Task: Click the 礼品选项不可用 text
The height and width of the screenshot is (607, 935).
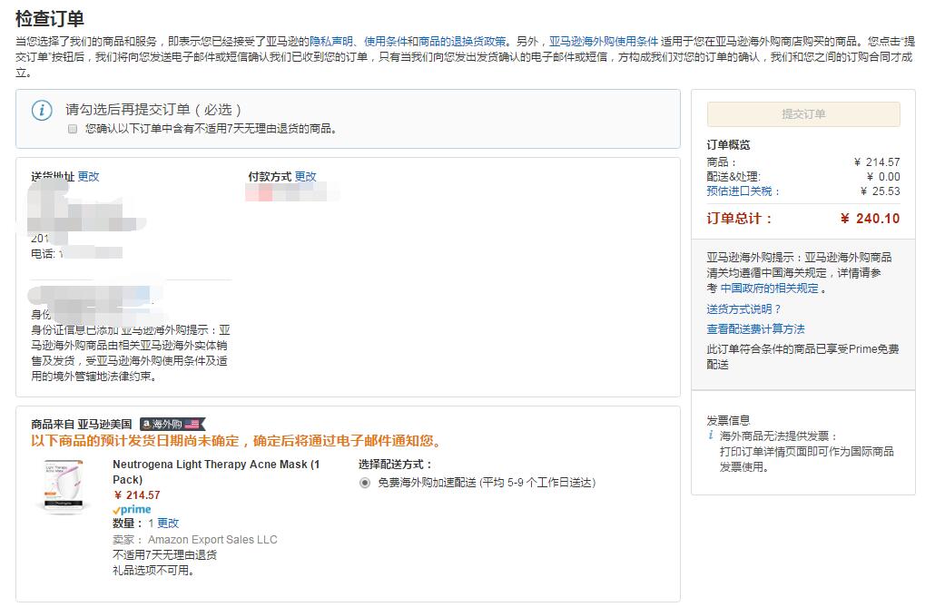Action: tap(153, 570)
